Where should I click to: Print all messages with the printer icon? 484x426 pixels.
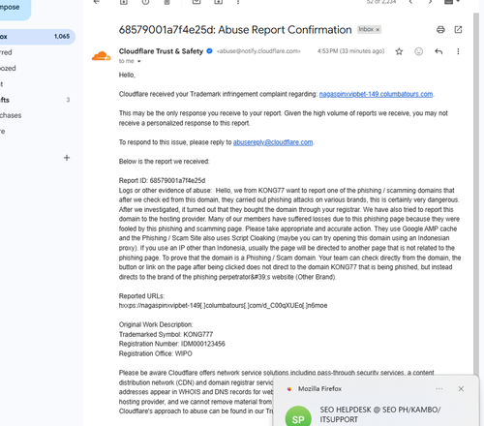pyautogui.click(x=440, y=30)
